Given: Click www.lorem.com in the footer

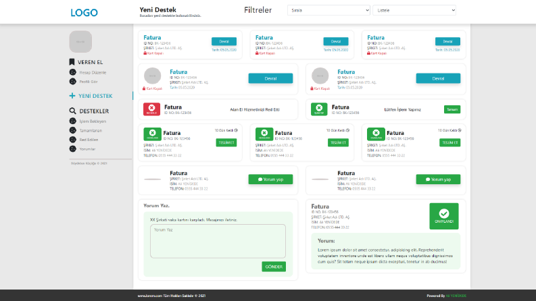Looking at the screenshot, I should tap(150, 296).
